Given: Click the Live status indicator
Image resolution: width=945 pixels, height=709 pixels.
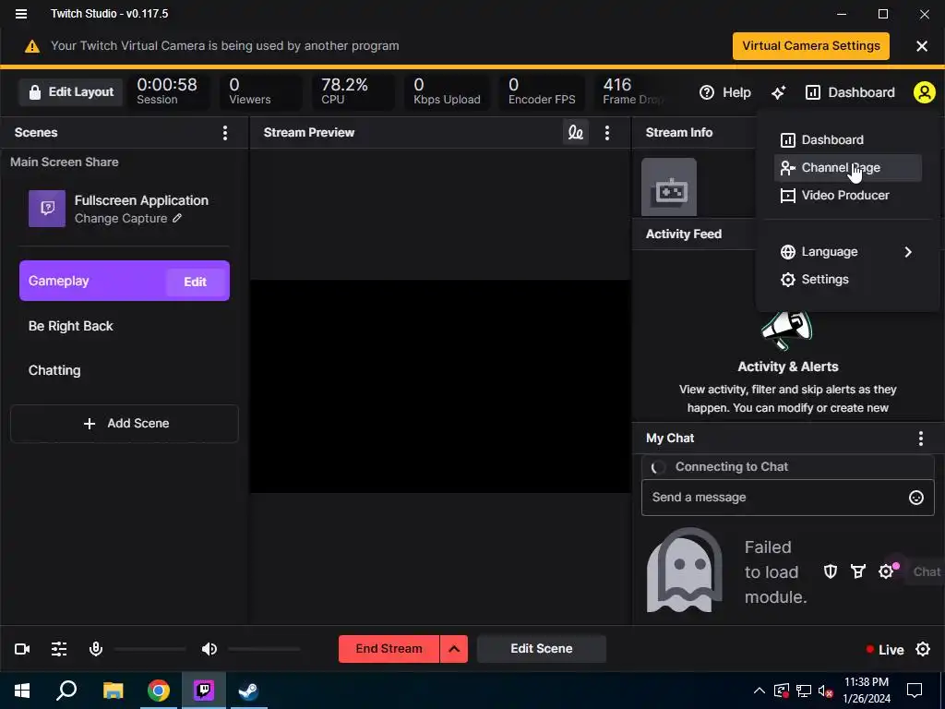Looking at the screenshot, I should [x=884, y=650].
